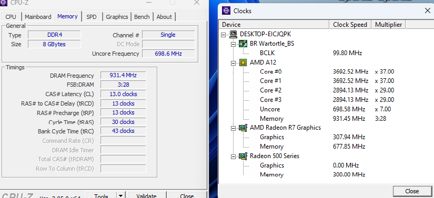Click the tRCD 13 clocks field
Viewport: 434px width, 198px height.
point(123,103)
